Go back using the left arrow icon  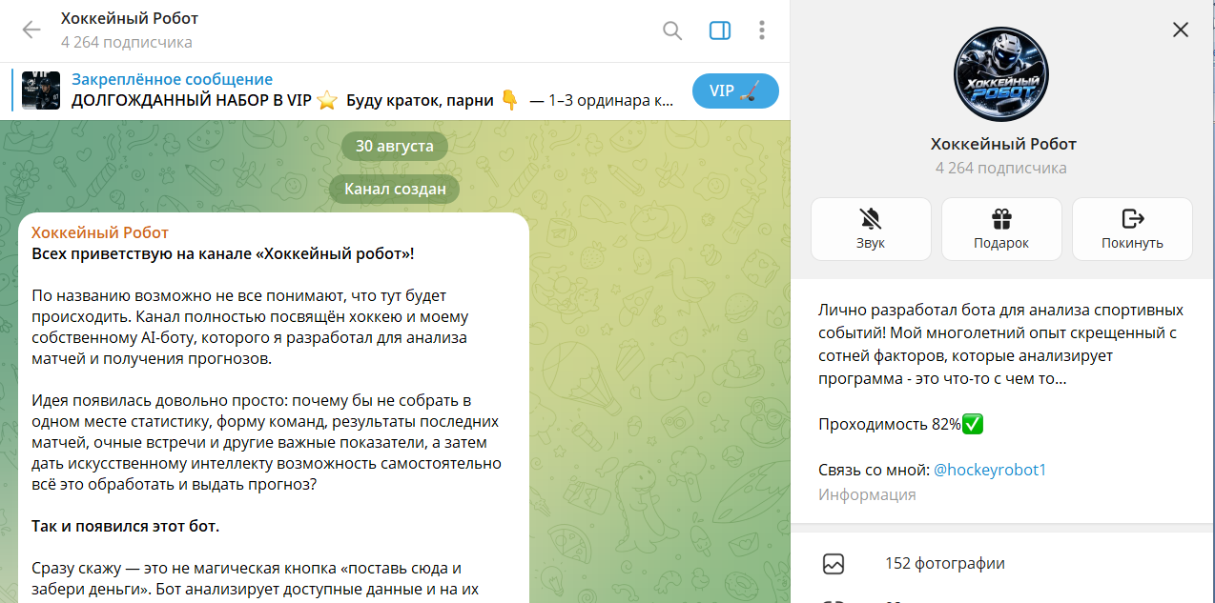pos(31,30)
